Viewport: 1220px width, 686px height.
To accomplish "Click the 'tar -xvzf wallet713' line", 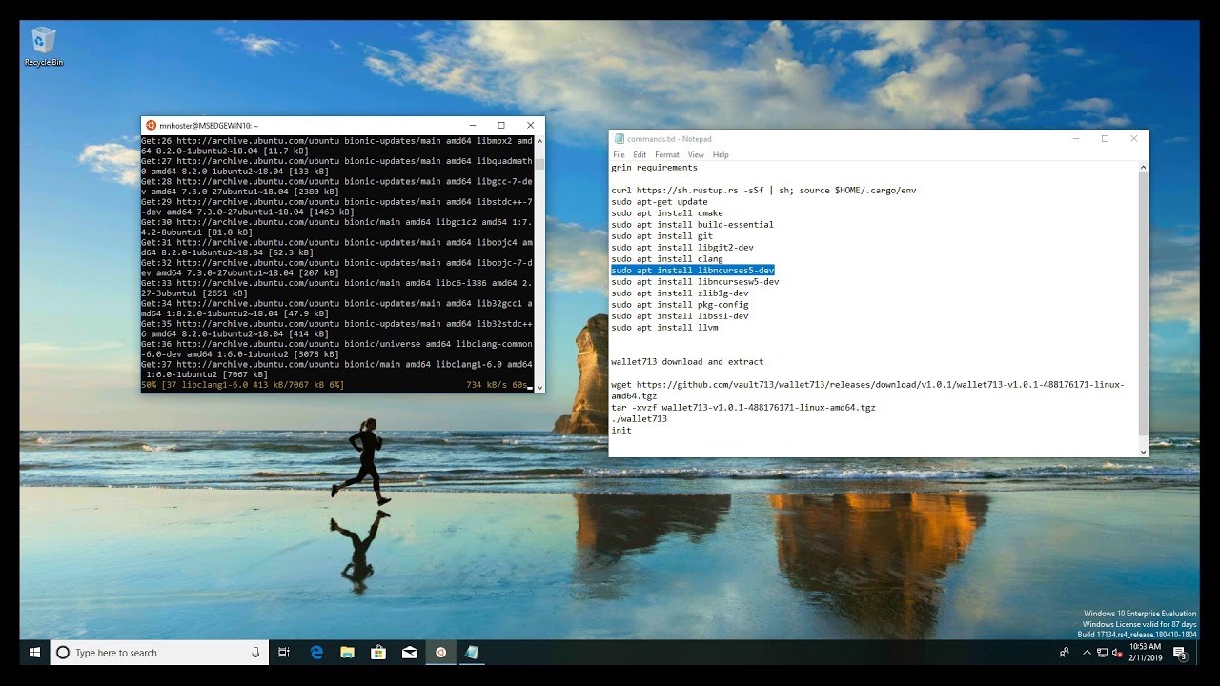I will [743, 408].
